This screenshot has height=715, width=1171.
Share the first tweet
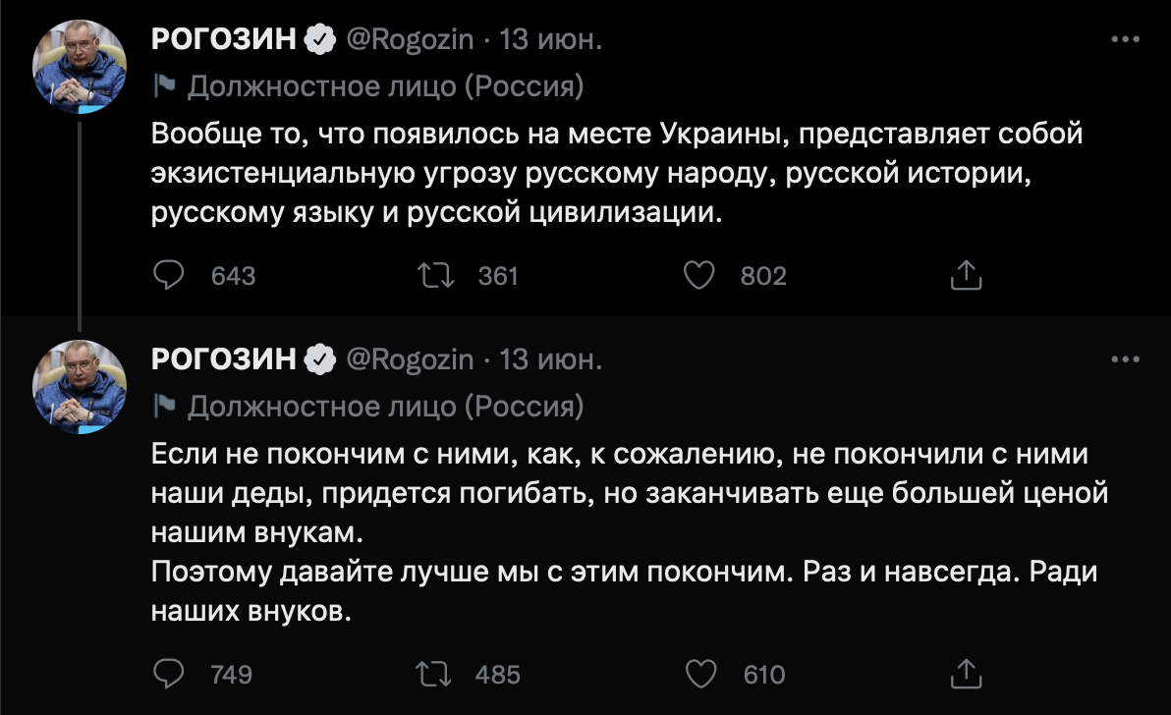(966, 276)
